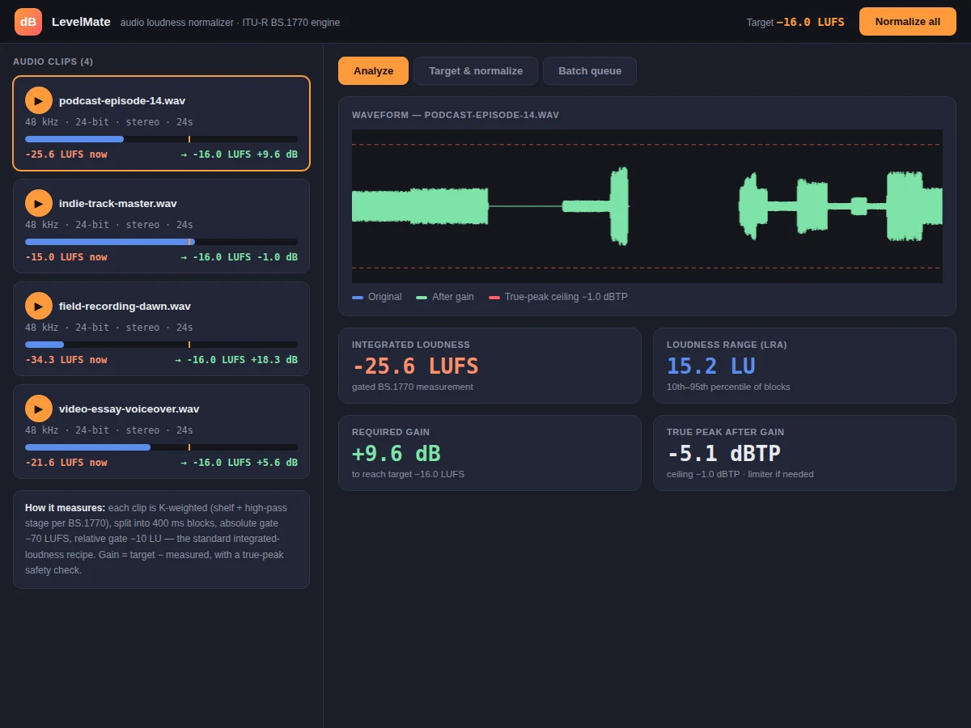Click the Normalize all button
971x728 pixels.
[908, 22]
